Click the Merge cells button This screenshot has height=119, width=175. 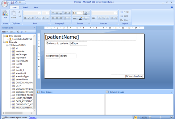click(x=125, y=12)
